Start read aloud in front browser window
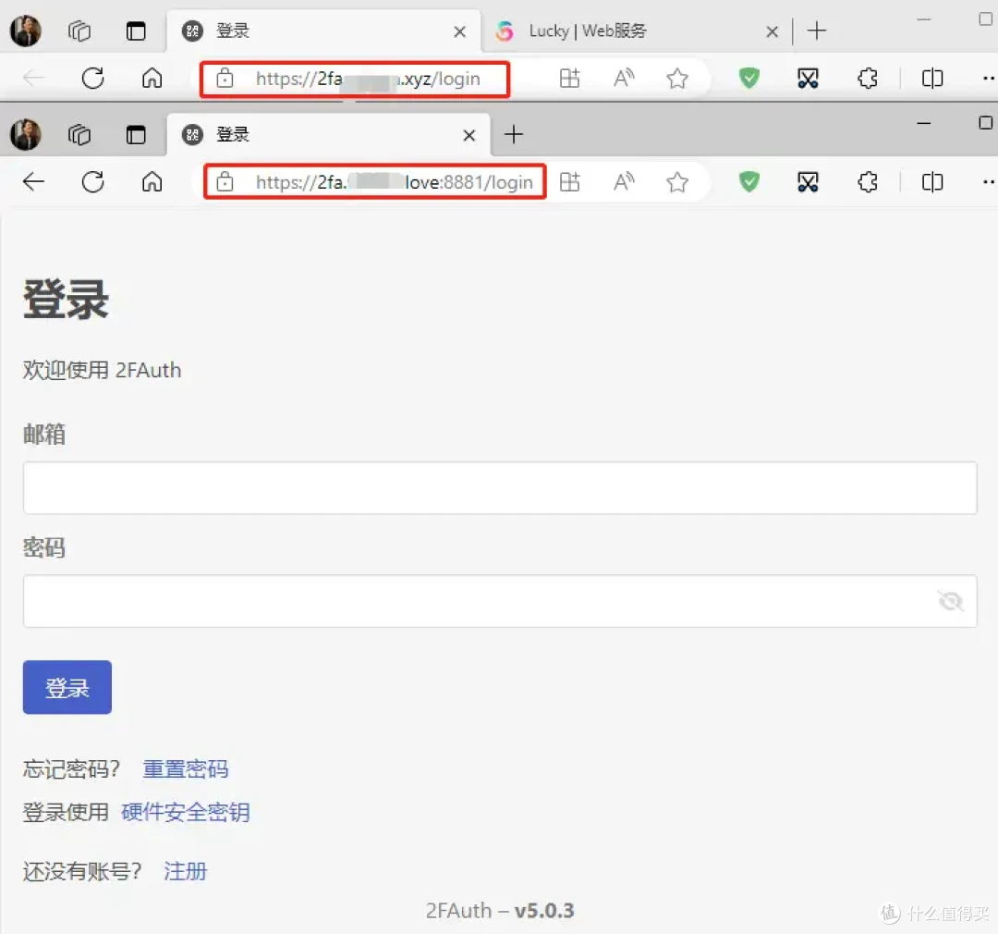Image resolution: width=998 pixels, height=934 pixels. coord(624,182)
